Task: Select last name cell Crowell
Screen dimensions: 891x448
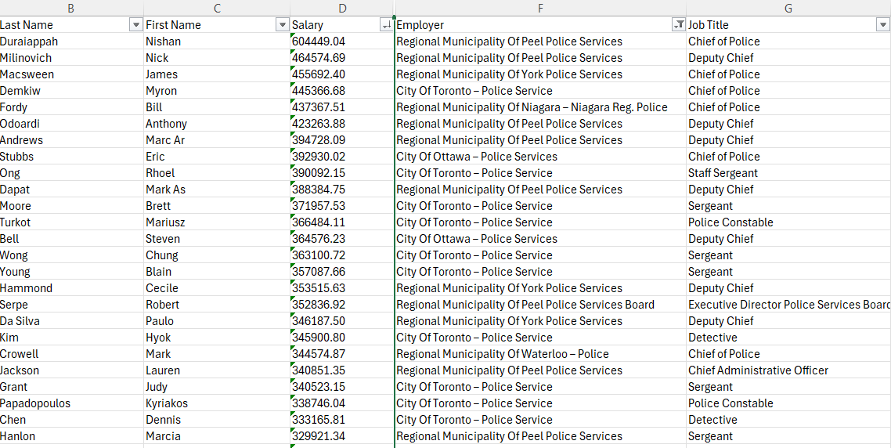Action: tap(71, 354)
